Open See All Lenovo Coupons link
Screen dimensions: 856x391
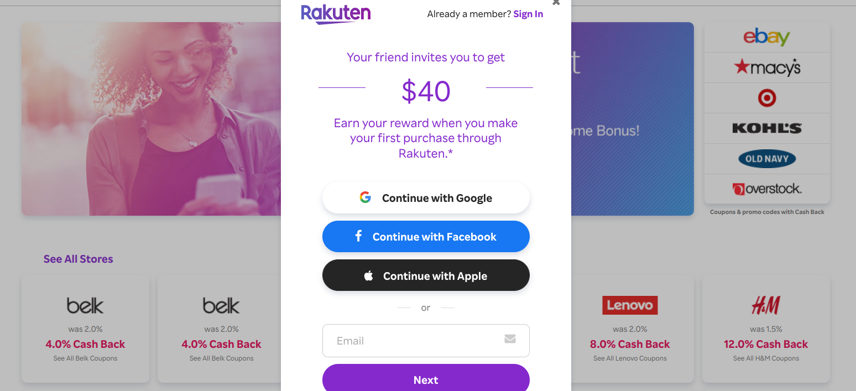point(630,358)
